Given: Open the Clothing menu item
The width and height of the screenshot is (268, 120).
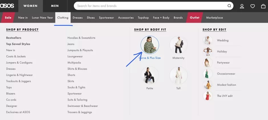Looking at the screenshot, I should [x=63, y=18].
